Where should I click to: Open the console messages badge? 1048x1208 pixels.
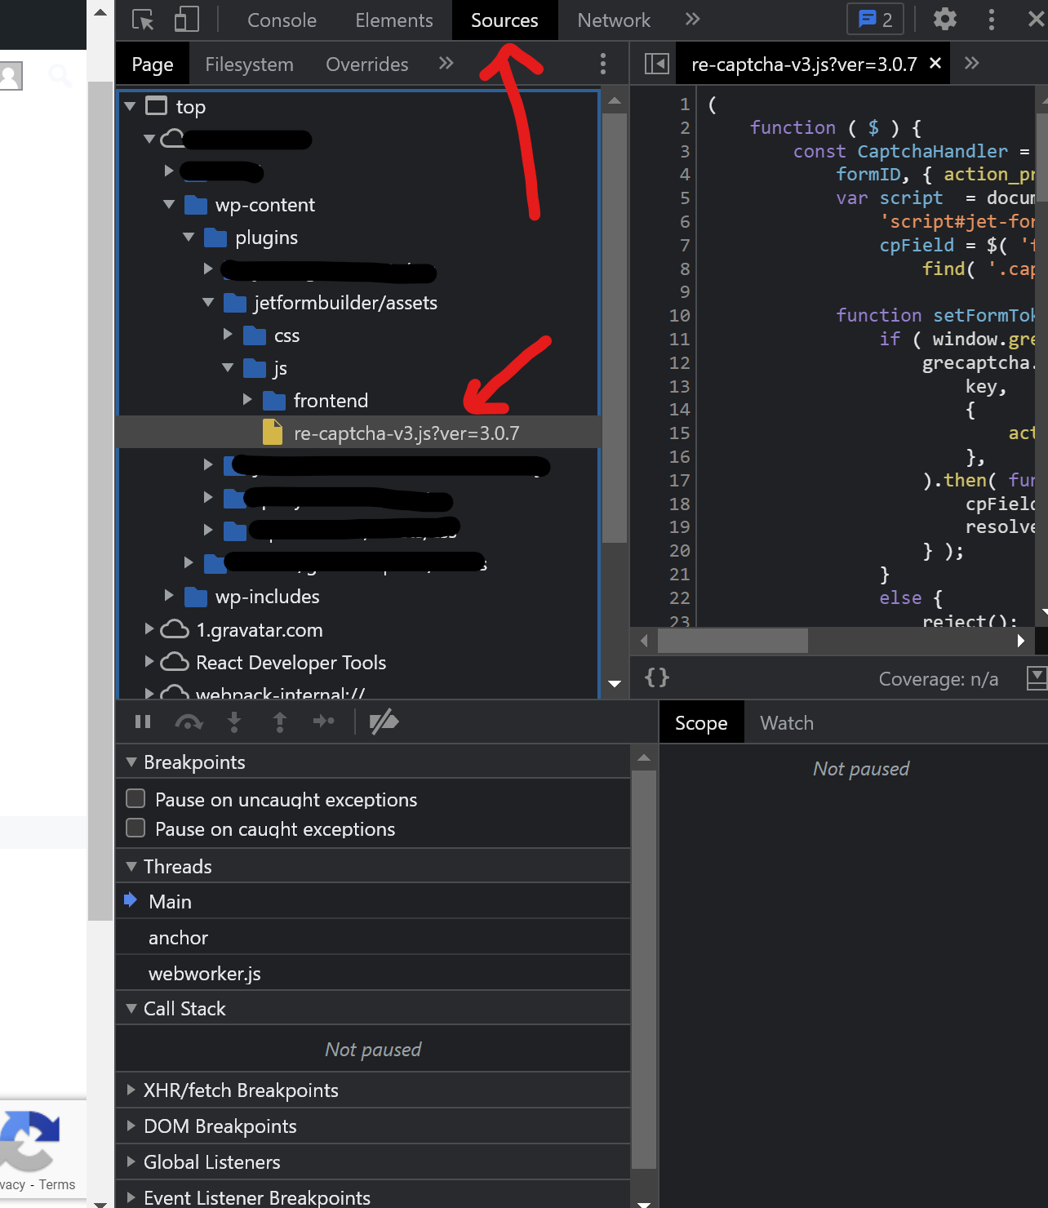pos(875,20)
